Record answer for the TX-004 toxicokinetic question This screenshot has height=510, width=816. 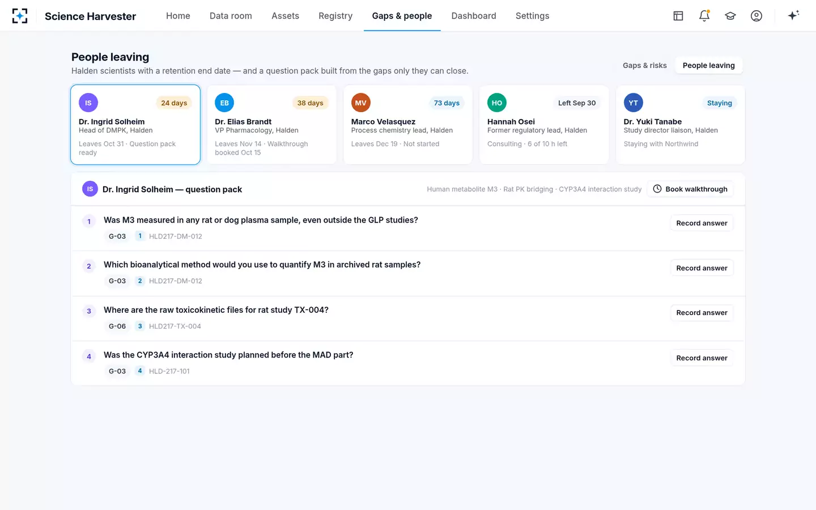pos(702,313)
